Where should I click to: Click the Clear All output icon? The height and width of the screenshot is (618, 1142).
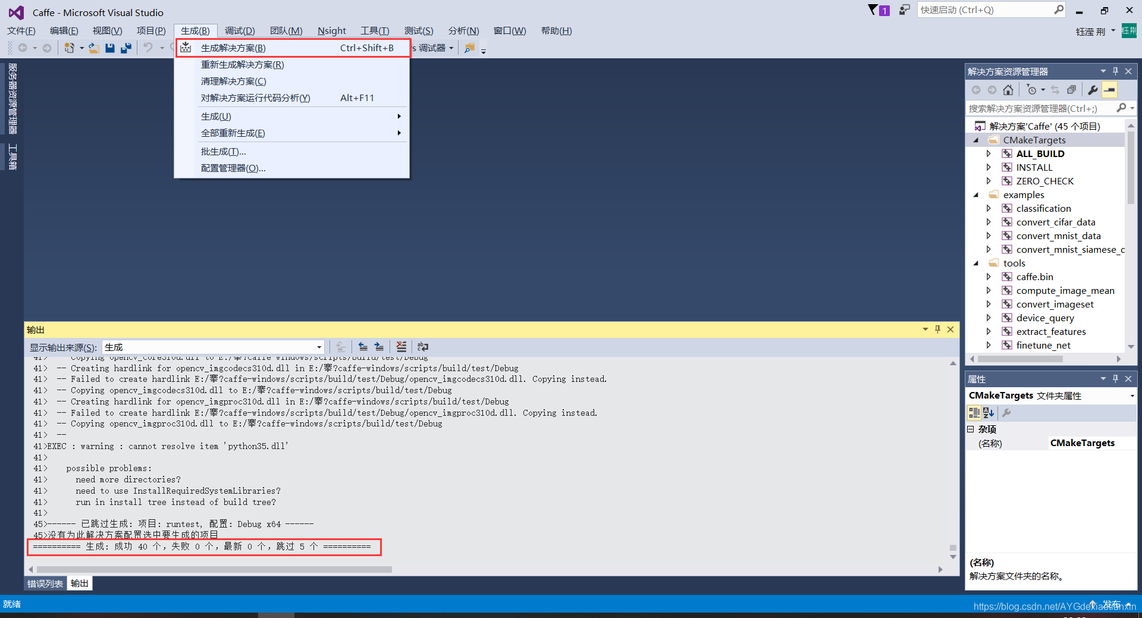pyautogui.click(x=401, y=347)
